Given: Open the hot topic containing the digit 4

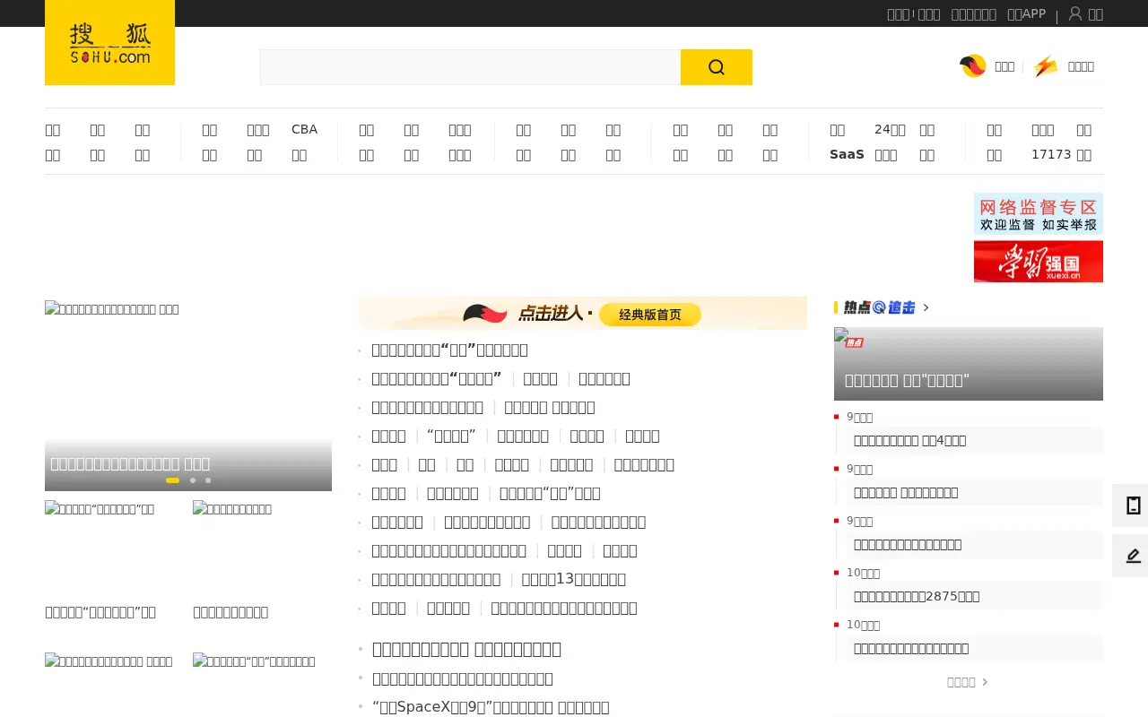Looking at the screenshot, I should (909, 440).
